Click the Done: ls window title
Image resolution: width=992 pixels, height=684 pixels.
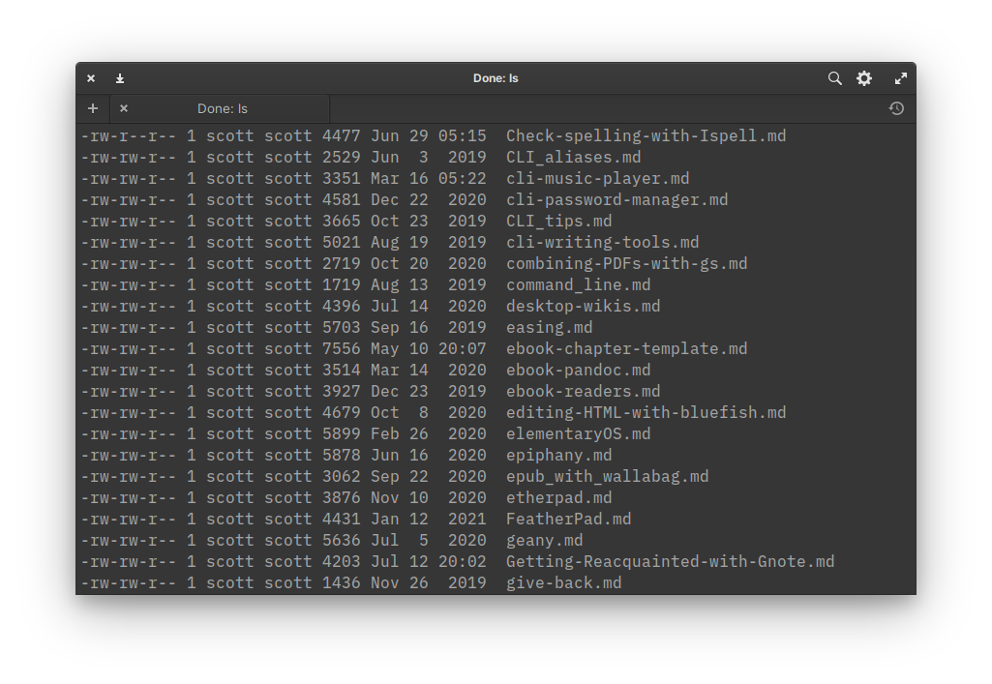pos(496,78)
